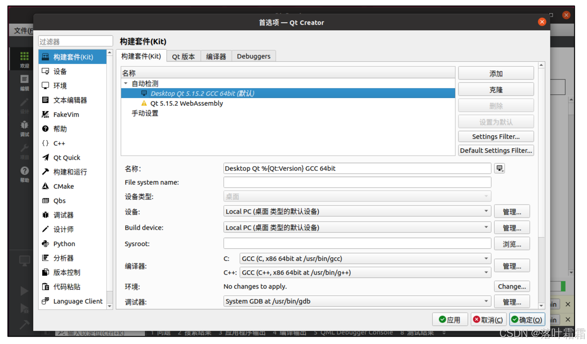
Task: Open the 设备 combo box
Action: click(x=357, y=212)
